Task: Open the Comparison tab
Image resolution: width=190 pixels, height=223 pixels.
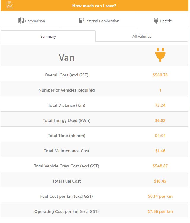Action: 32,21
